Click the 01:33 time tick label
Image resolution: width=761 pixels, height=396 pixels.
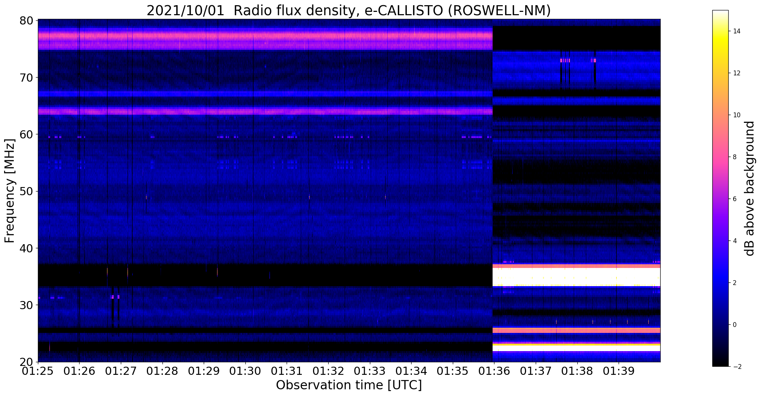[370, 370]
